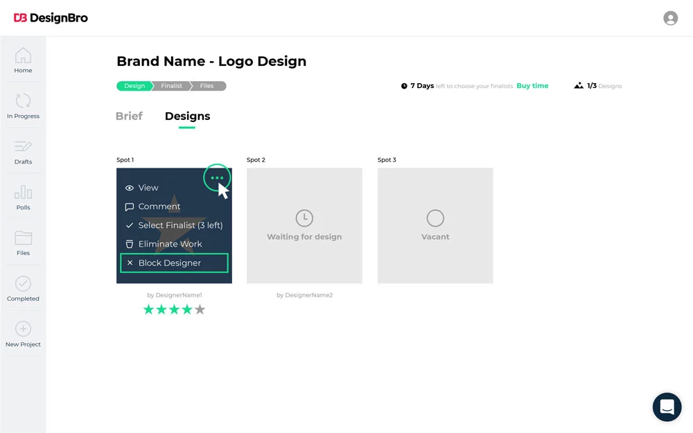Open the three-dot options menu on Spot 1
The width and height of the screenshot is (693, 433).
point(217,178)
